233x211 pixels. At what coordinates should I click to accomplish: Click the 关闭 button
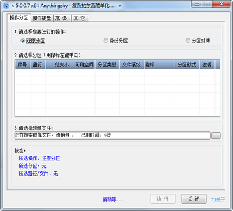coord(194,199)
